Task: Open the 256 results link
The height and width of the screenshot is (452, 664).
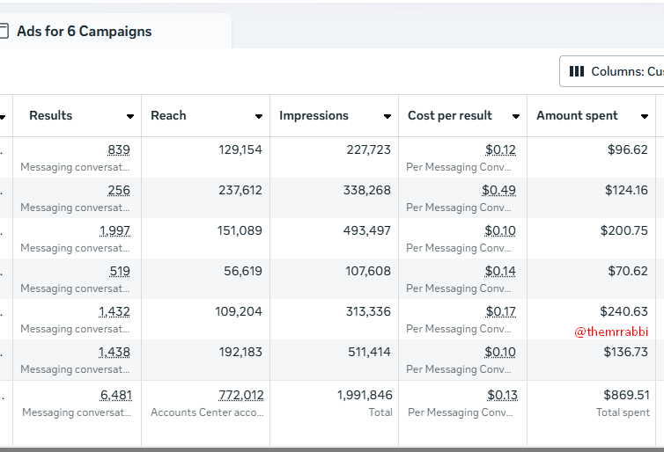Action: click(119, 191)
